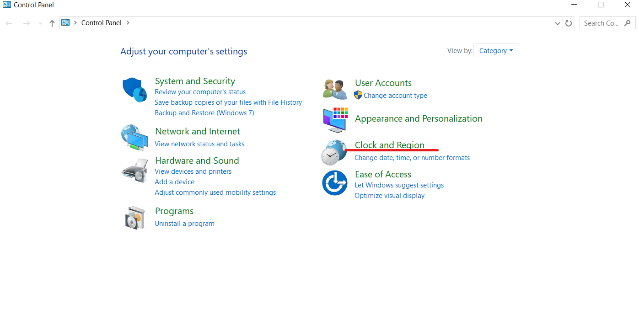Open Save backup copies with File History
The height and width of the screenshot is (326, 639).
228,102
